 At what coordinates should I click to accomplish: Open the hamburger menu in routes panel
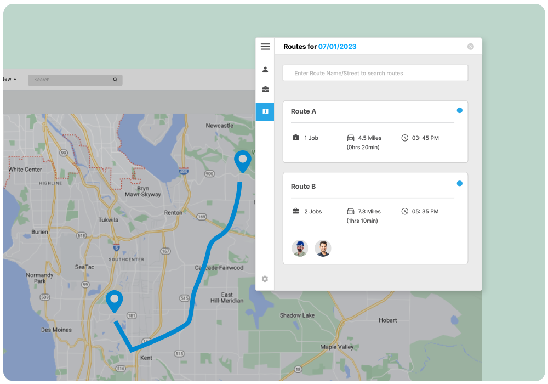click(x=265, y=47)
